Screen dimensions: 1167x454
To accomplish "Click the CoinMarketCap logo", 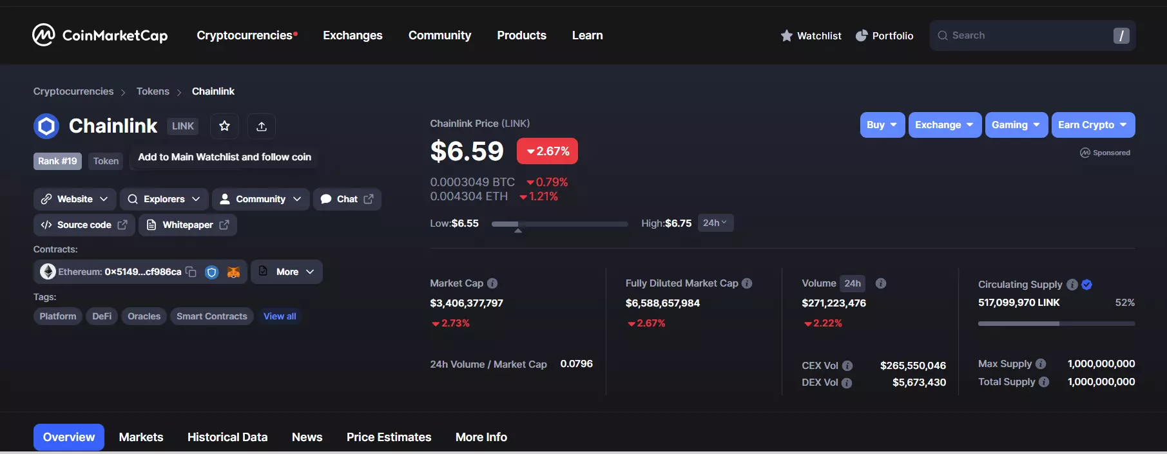I will 100,35.
